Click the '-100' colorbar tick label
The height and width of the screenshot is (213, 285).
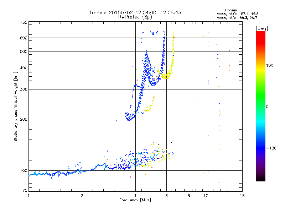click(x=271, y=148)
